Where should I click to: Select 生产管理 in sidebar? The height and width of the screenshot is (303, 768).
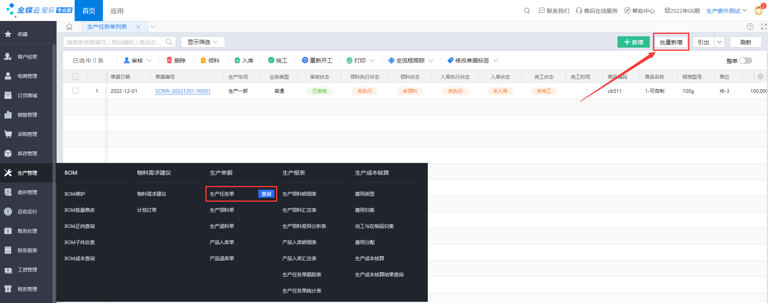27,173
